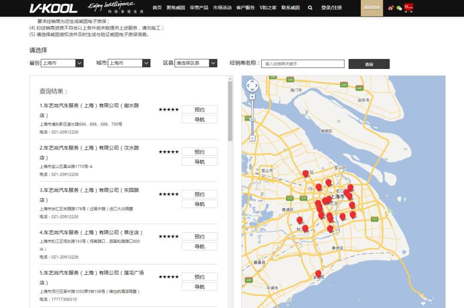Viewport: 464px width, 308px height.
Task: Open the WeChat social icon
Action: pos(399,8)
